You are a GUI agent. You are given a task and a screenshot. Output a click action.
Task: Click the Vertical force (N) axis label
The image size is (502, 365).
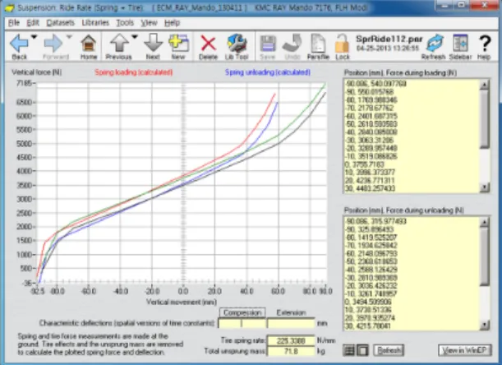(x=36, y=72)
